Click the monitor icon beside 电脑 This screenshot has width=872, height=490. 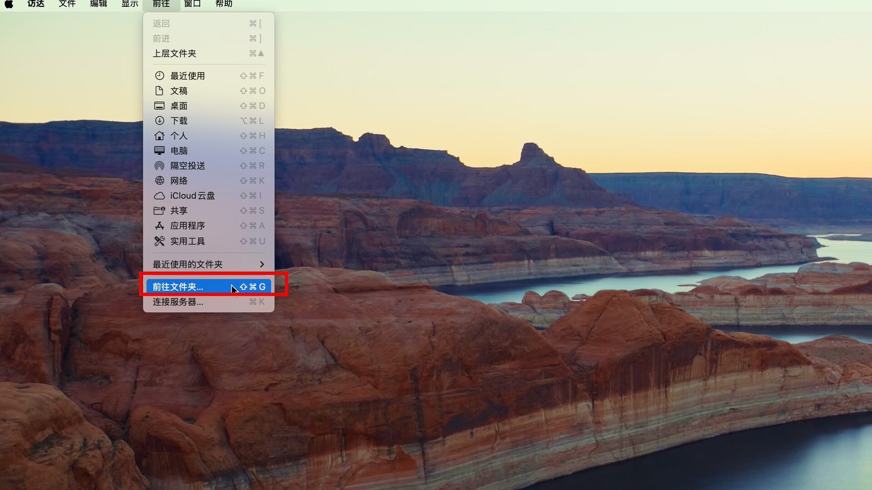tap(159, 151)
